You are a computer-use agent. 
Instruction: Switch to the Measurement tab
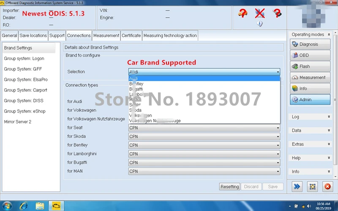click(x=106, y=35)
